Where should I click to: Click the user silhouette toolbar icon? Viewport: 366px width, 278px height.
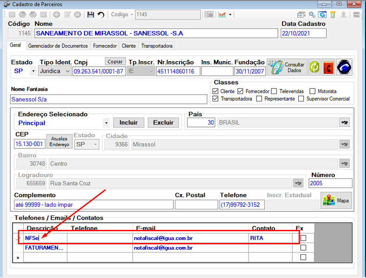point(343,15)
